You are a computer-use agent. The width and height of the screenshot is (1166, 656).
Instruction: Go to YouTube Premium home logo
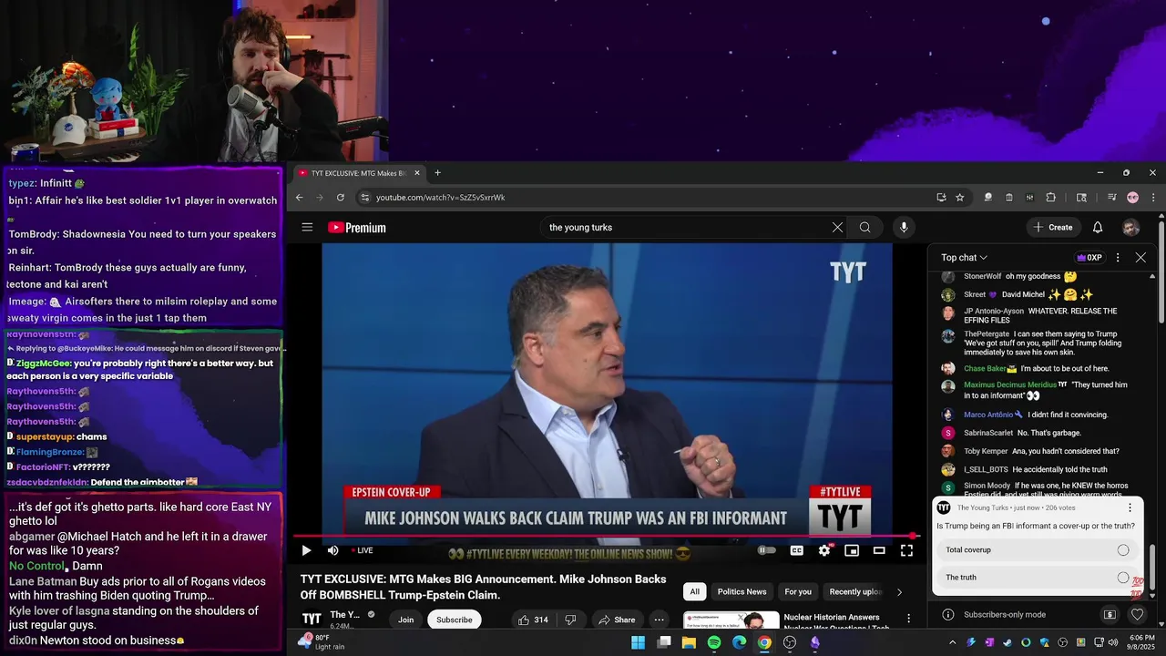357,228
